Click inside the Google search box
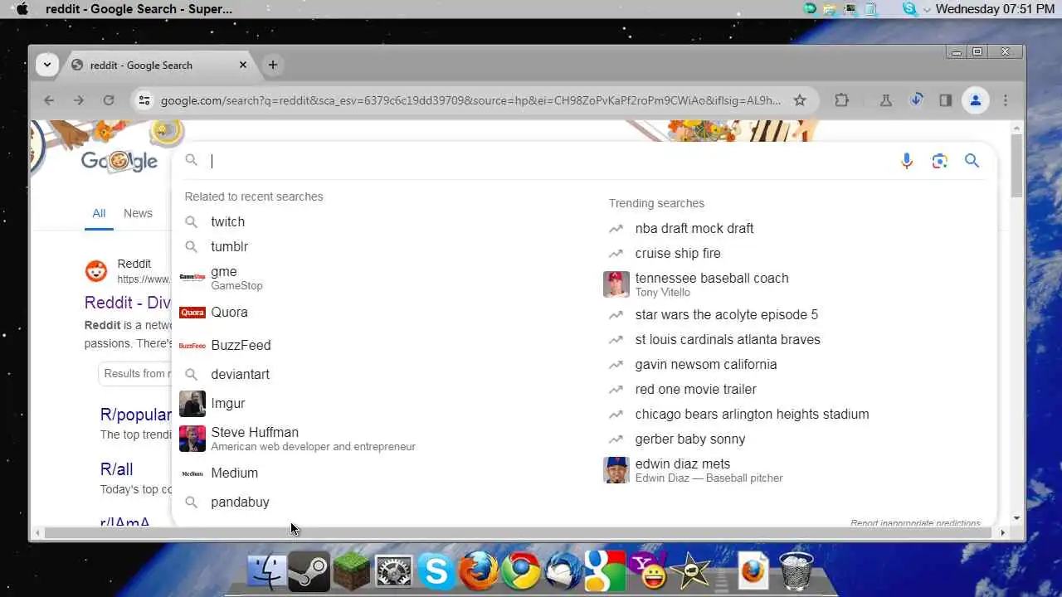Screen dimensions: 1062x597 (548, 161)
